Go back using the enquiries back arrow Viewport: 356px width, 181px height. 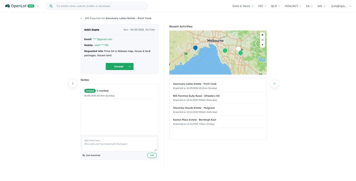click(x=81, y=18)
